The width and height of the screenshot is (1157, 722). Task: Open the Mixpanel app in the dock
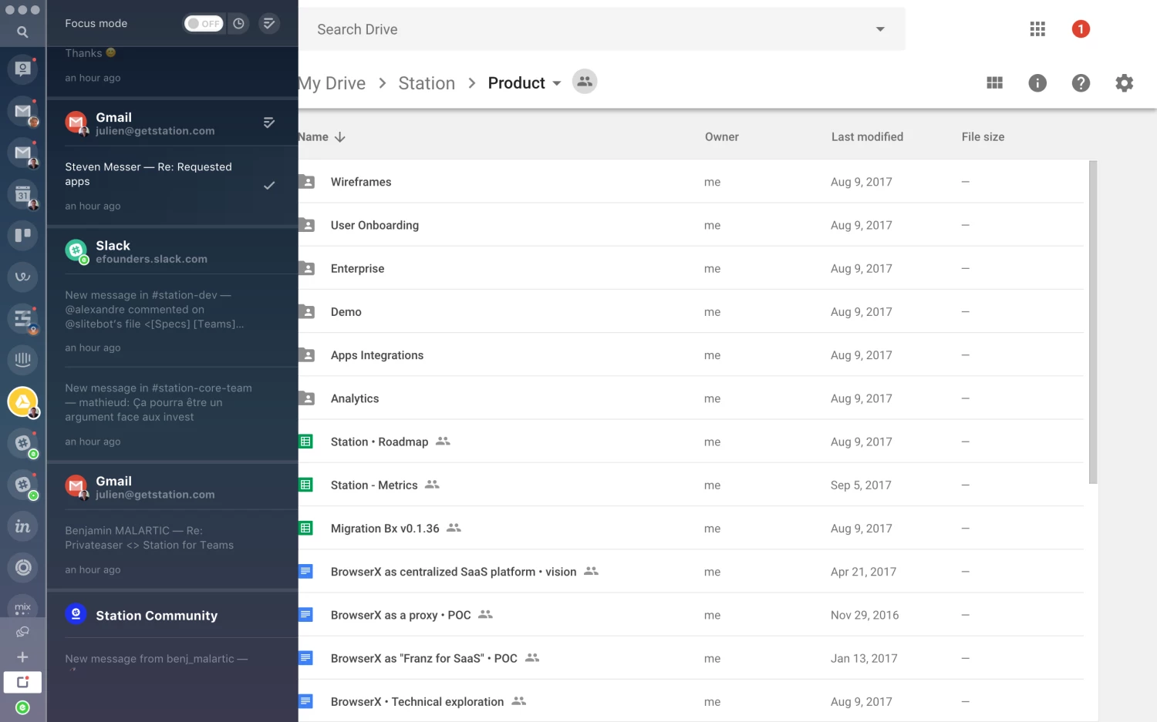pos(22,606)
